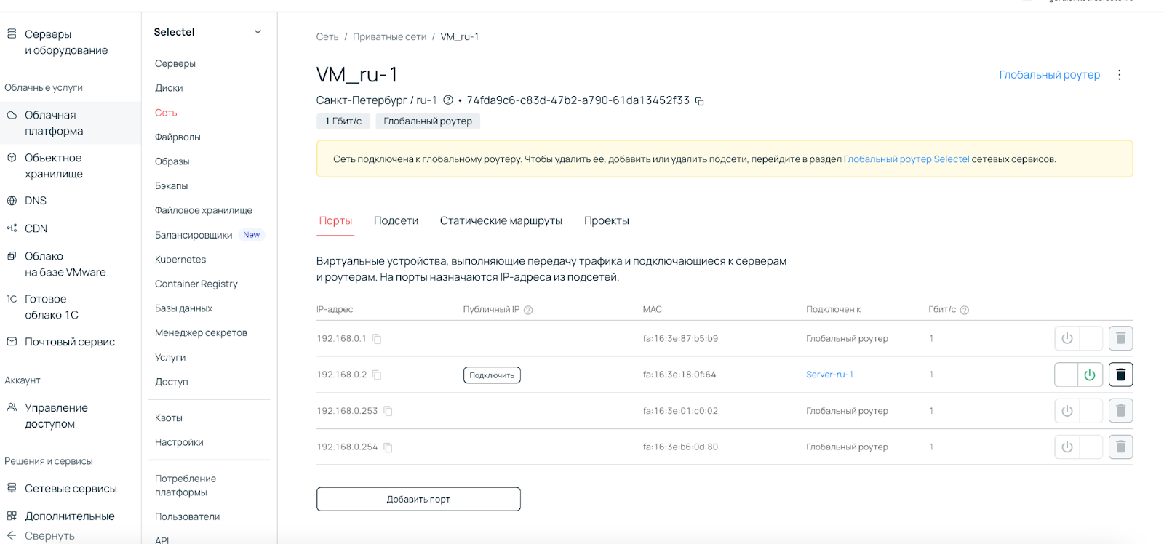Click the additional services grid icon
The image size is (1164, 544).
point(12,516)
